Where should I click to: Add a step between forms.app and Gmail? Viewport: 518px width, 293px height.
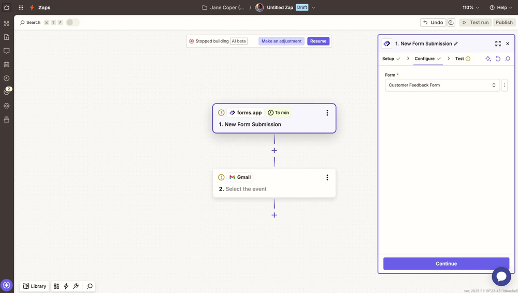click(274, 150)
